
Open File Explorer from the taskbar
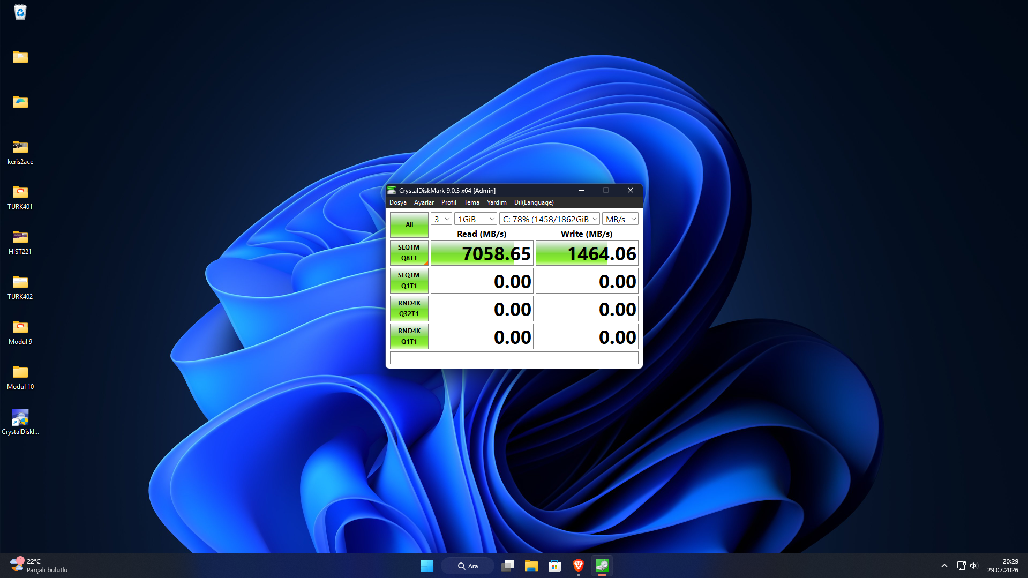(x=531, y=566)
